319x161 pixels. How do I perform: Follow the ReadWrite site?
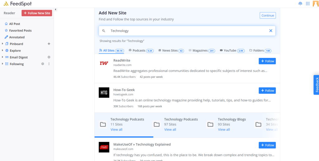pos(267,61)
